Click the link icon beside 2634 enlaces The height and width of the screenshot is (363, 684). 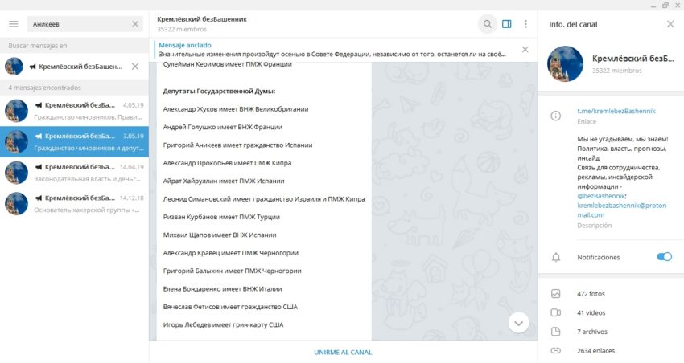click(x=556, y=350)
